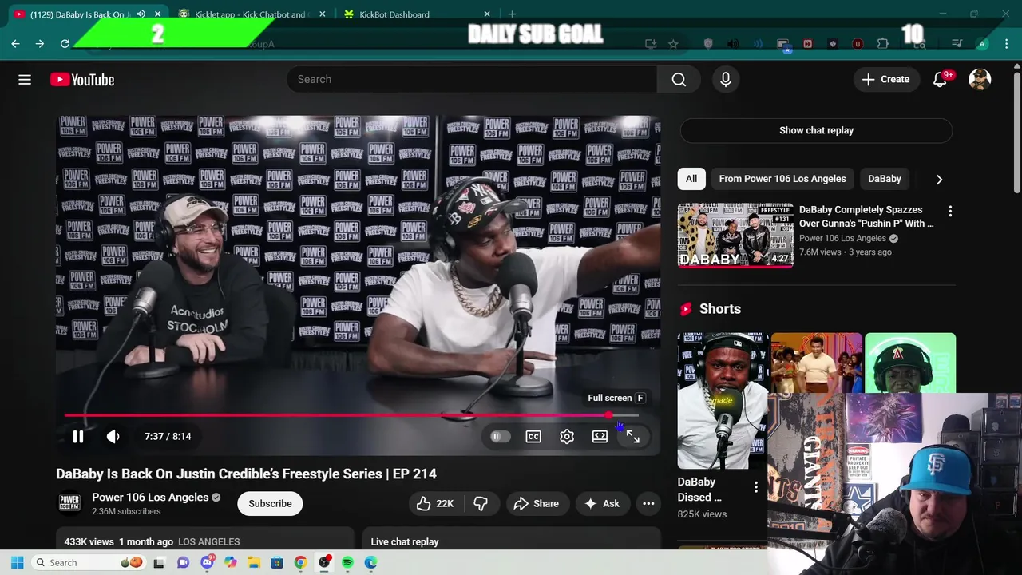1022x575 pixels.
Task: Open Chrome media controls icon
Action: (x=957, y=44)
